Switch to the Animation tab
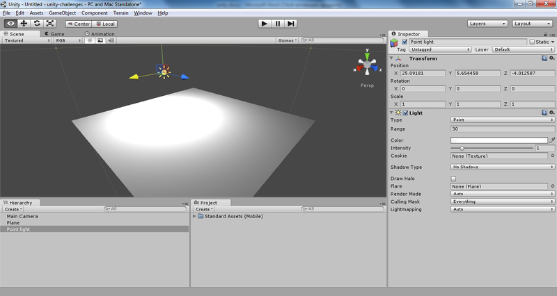The image size is (557, 296). click(100, 34)
